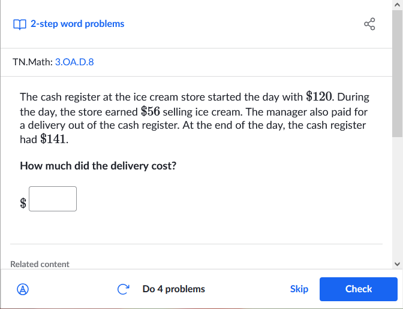This screenshot has width=403, height=309.
Task: Click the circular restart arrow icon
Action: click(123, 289)
